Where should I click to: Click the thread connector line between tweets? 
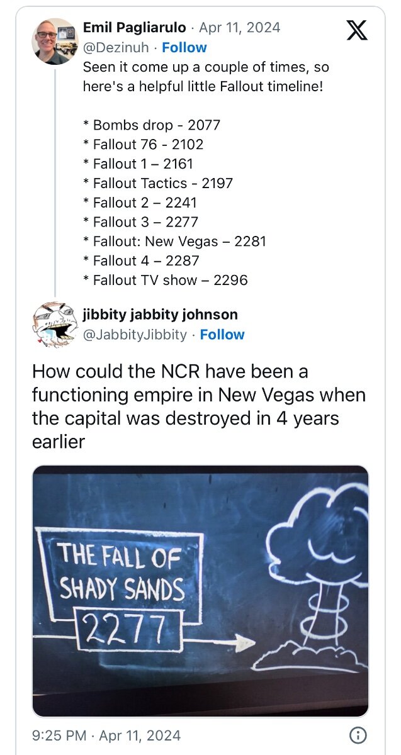click(x=55, y=182)
